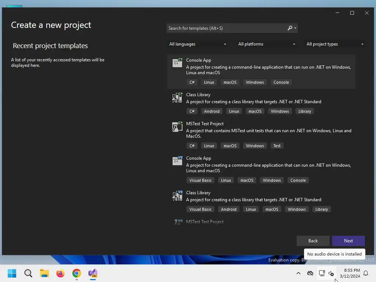Launch Google Chrome from taskbar
Screen dimensions: 376x282
[x=77, y=273]
